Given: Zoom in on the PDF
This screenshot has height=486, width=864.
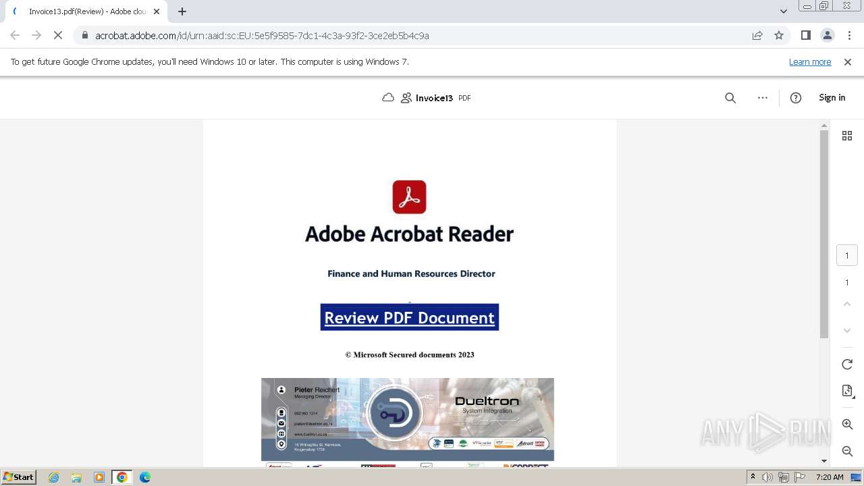Looking at the screenshot, I should (x=847, y=425).
